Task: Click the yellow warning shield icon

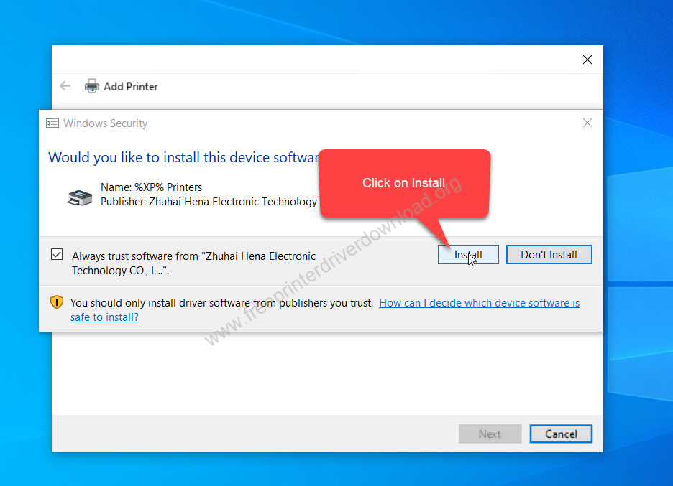Action: pos(57,302)
